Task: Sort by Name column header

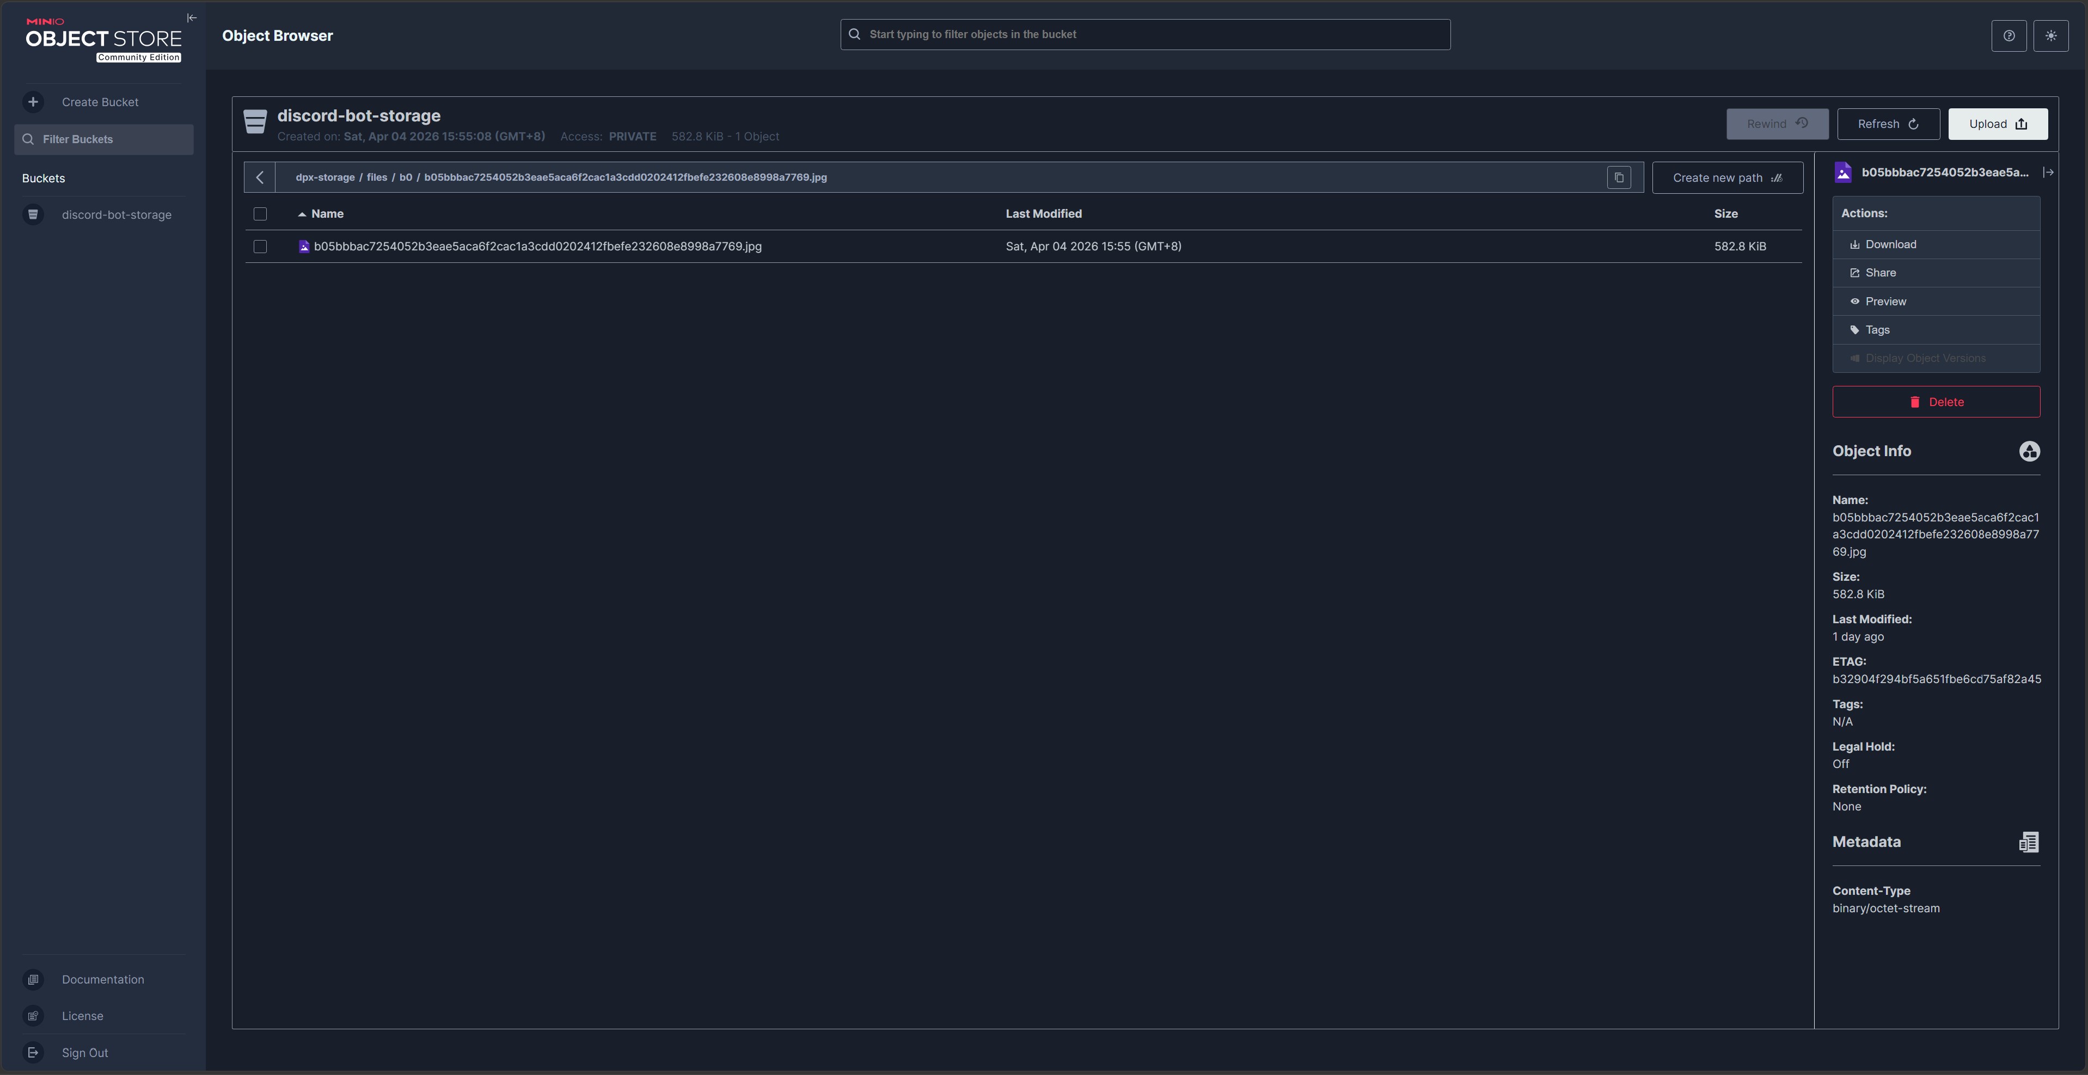Action: click(x=327, y=214)
